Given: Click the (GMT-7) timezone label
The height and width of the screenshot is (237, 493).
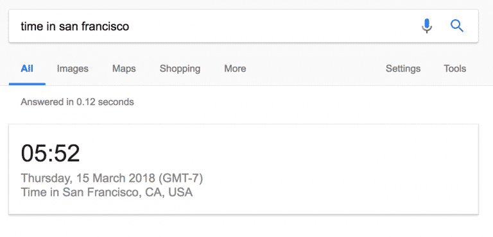Looking at the screenshot, I should pos(181,178).
